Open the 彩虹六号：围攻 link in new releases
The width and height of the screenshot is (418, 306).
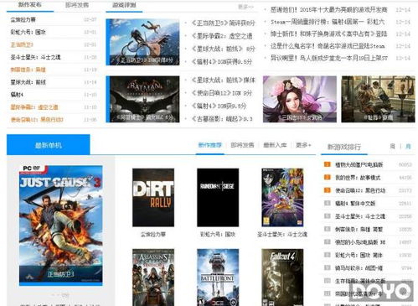click(x=28, y=32)
